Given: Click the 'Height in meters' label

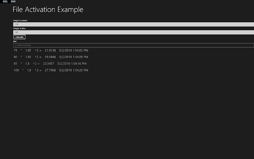Looking at the screenshot, I should coord(20,20).
